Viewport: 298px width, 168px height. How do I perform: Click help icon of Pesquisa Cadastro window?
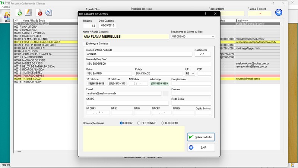click(x=273, y=3)
